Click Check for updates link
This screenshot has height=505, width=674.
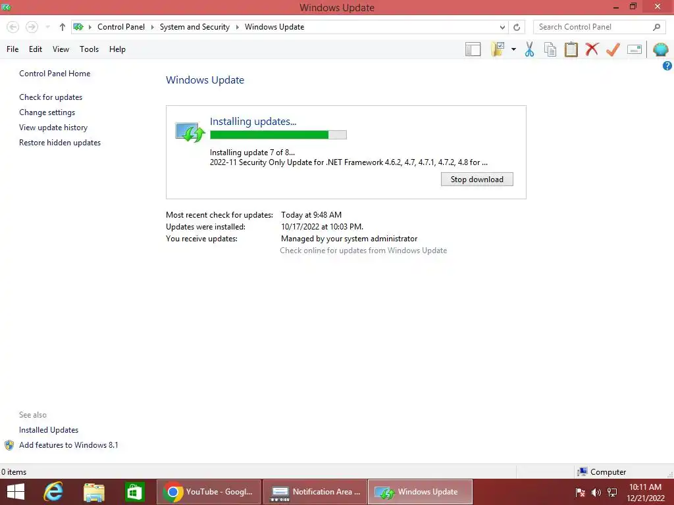51,97
